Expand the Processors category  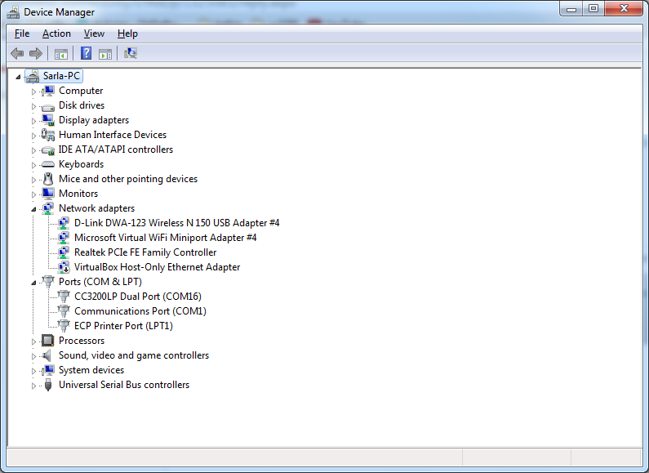point(33,341)
